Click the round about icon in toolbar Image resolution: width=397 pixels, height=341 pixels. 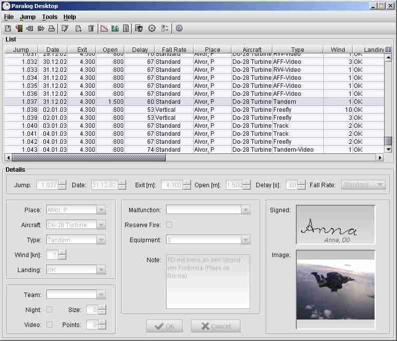point(179,28)
